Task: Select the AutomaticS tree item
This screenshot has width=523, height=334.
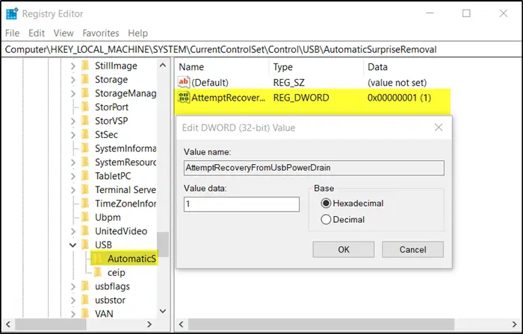Action: point(131,259)
